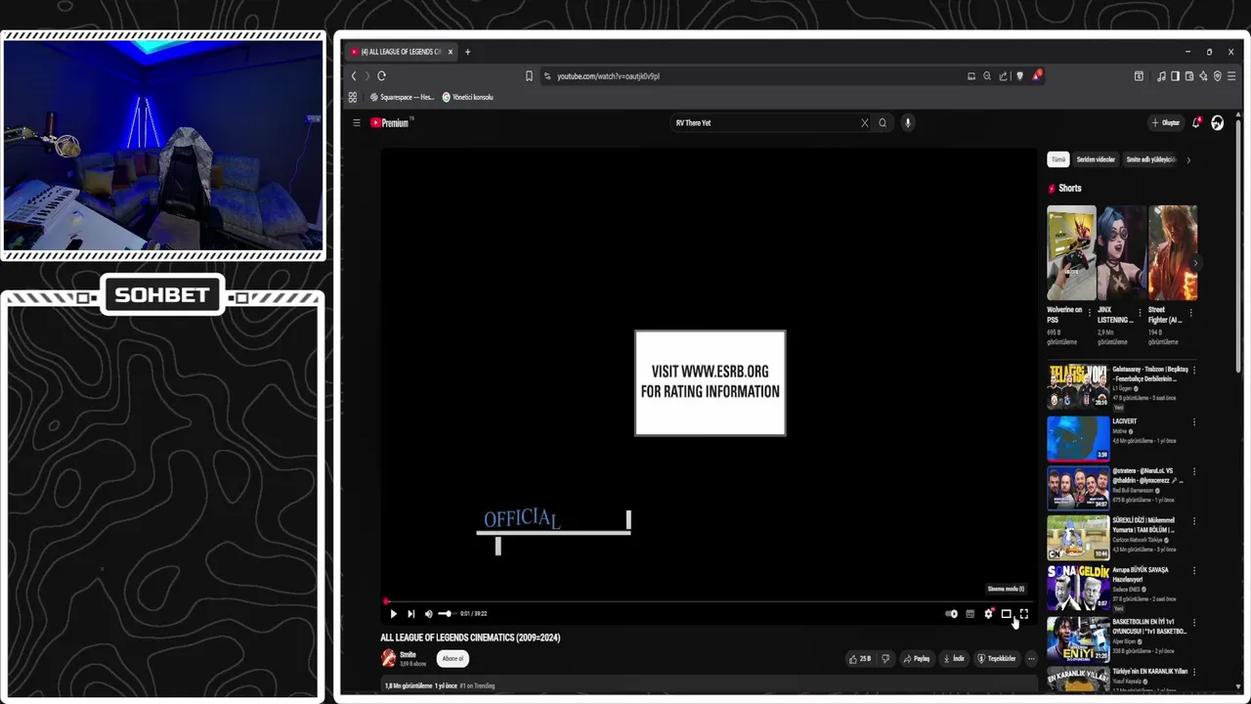Open the browser music note icon

[1160, 76]
